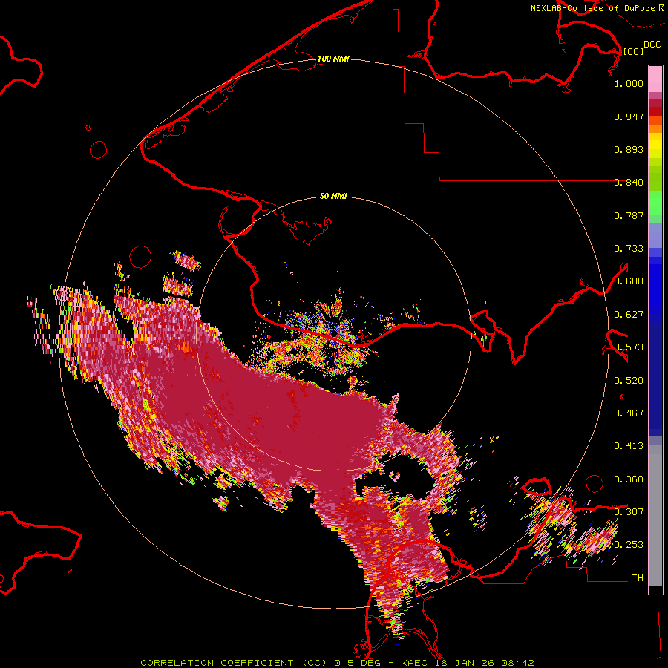Click the [CC] legend header label
Image resolution: width=668 pixels, height=668 pixels.
[633, 51]
